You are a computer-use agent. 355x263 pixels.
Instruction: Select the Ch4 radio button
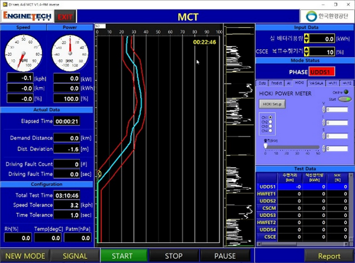[270, 131]
